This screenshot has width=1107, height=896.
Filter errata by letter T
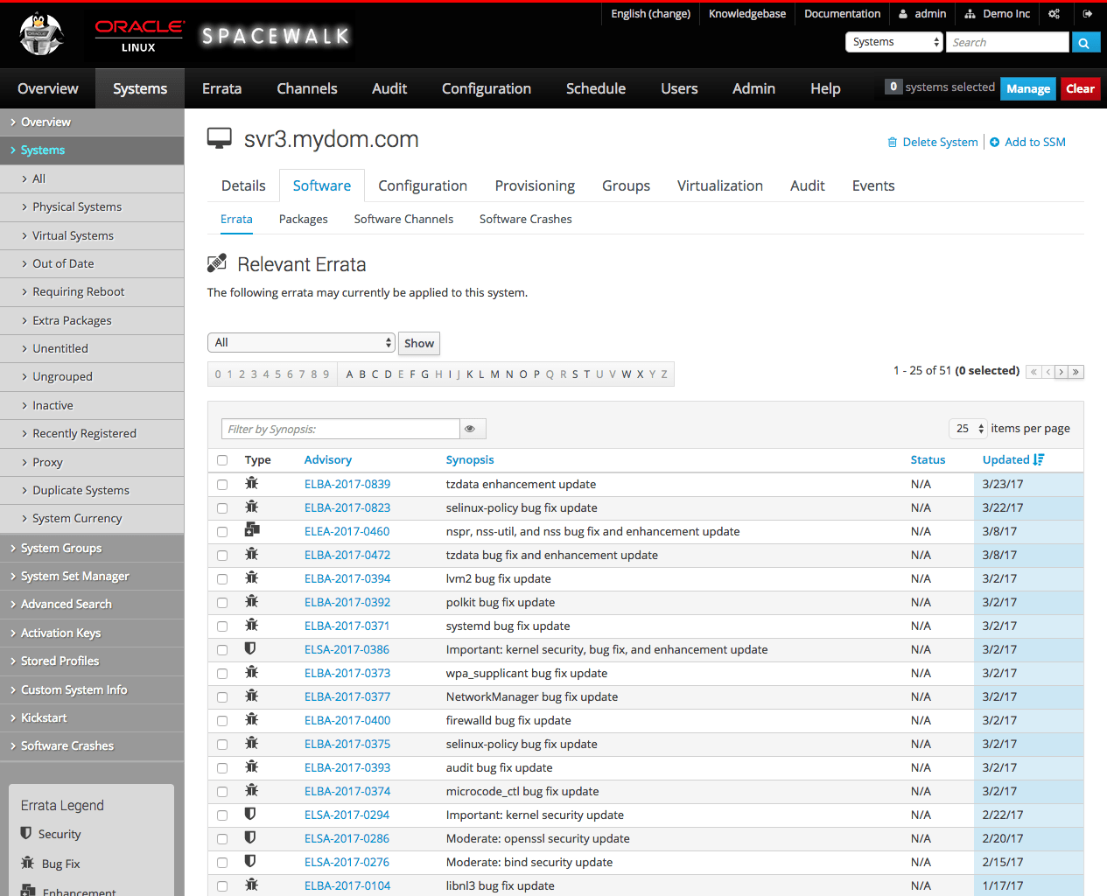click(x=586, y=374)
